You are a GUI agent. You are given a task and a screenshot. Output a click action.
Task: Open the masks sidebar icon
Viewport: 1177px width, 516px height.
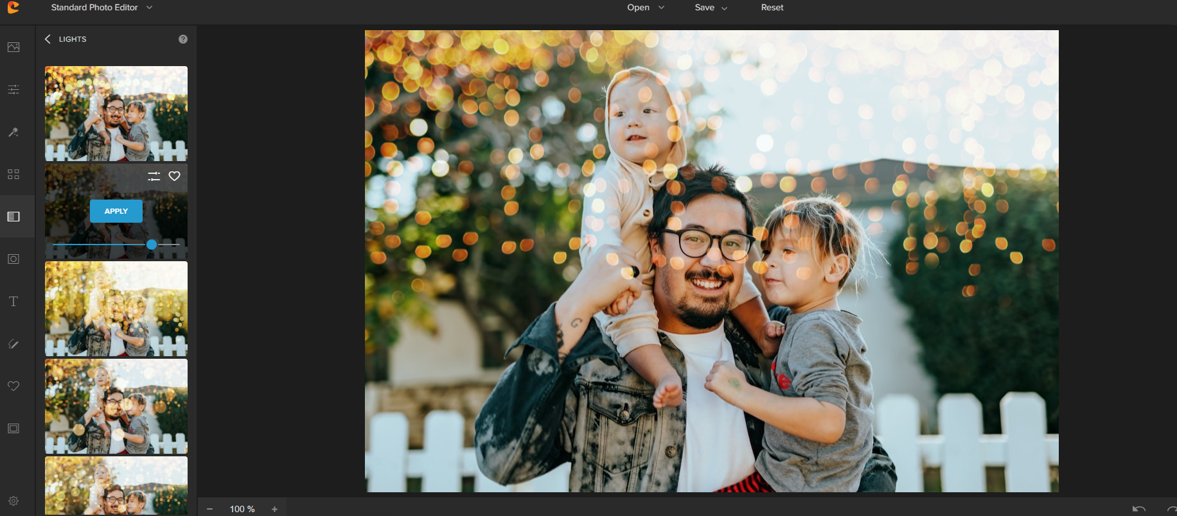(13, 259)
